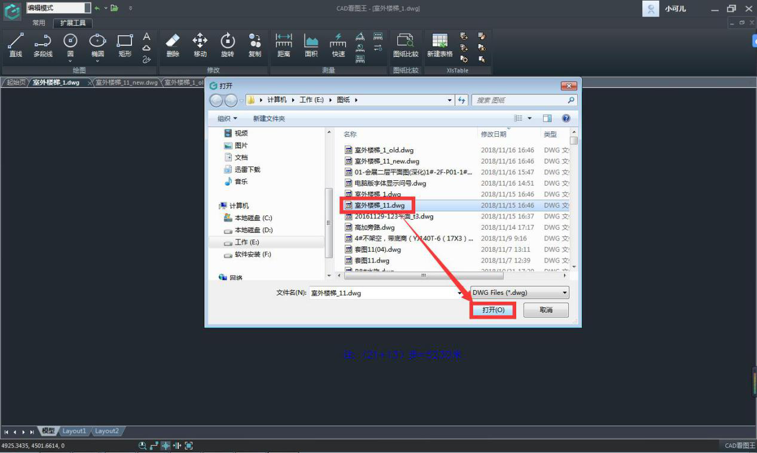Click the 搜索 图纸 search field

click(520, 100)
